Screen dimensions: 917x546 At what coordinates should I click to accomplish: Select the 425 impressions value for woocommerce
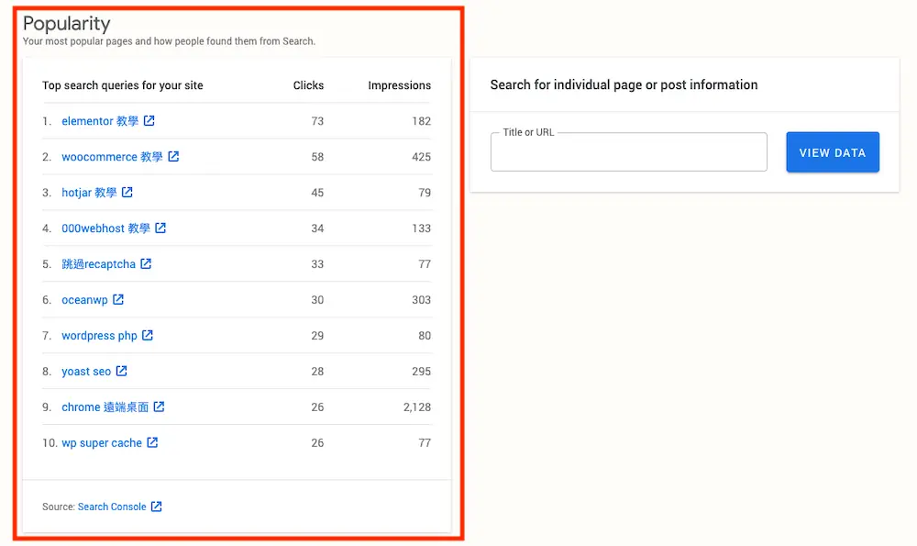point(421,157)
